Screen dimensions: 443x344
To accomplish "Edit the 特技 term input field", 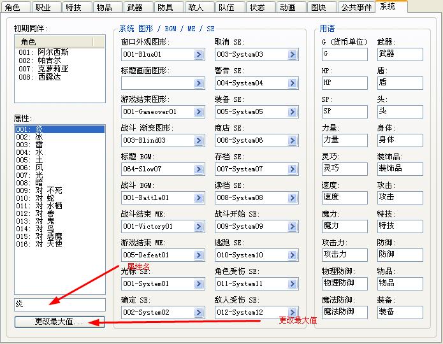I will click(400, 226).
